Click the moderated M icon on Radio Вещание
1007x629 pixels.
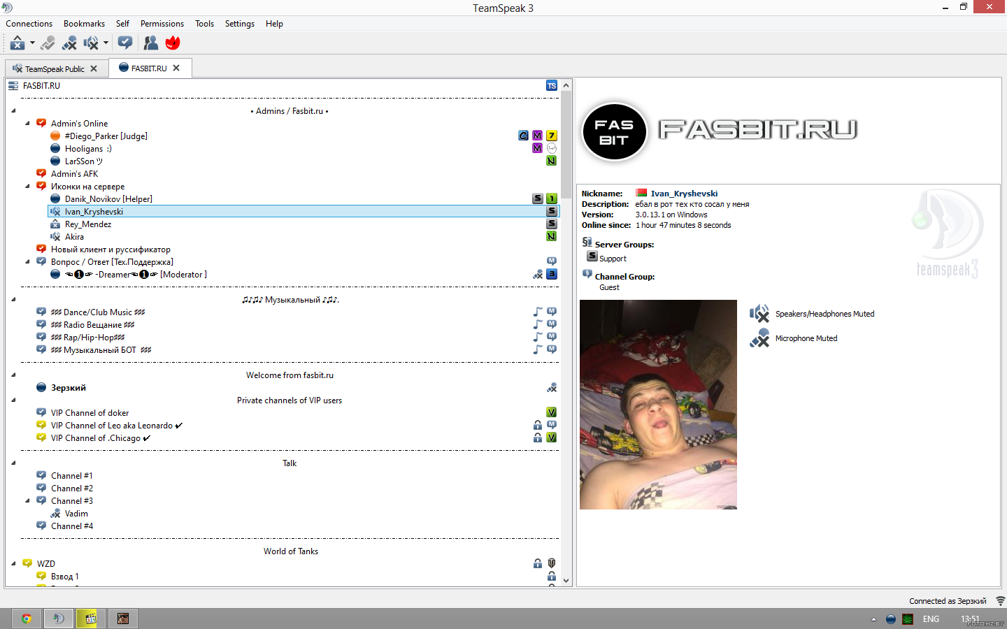[552, 324]
